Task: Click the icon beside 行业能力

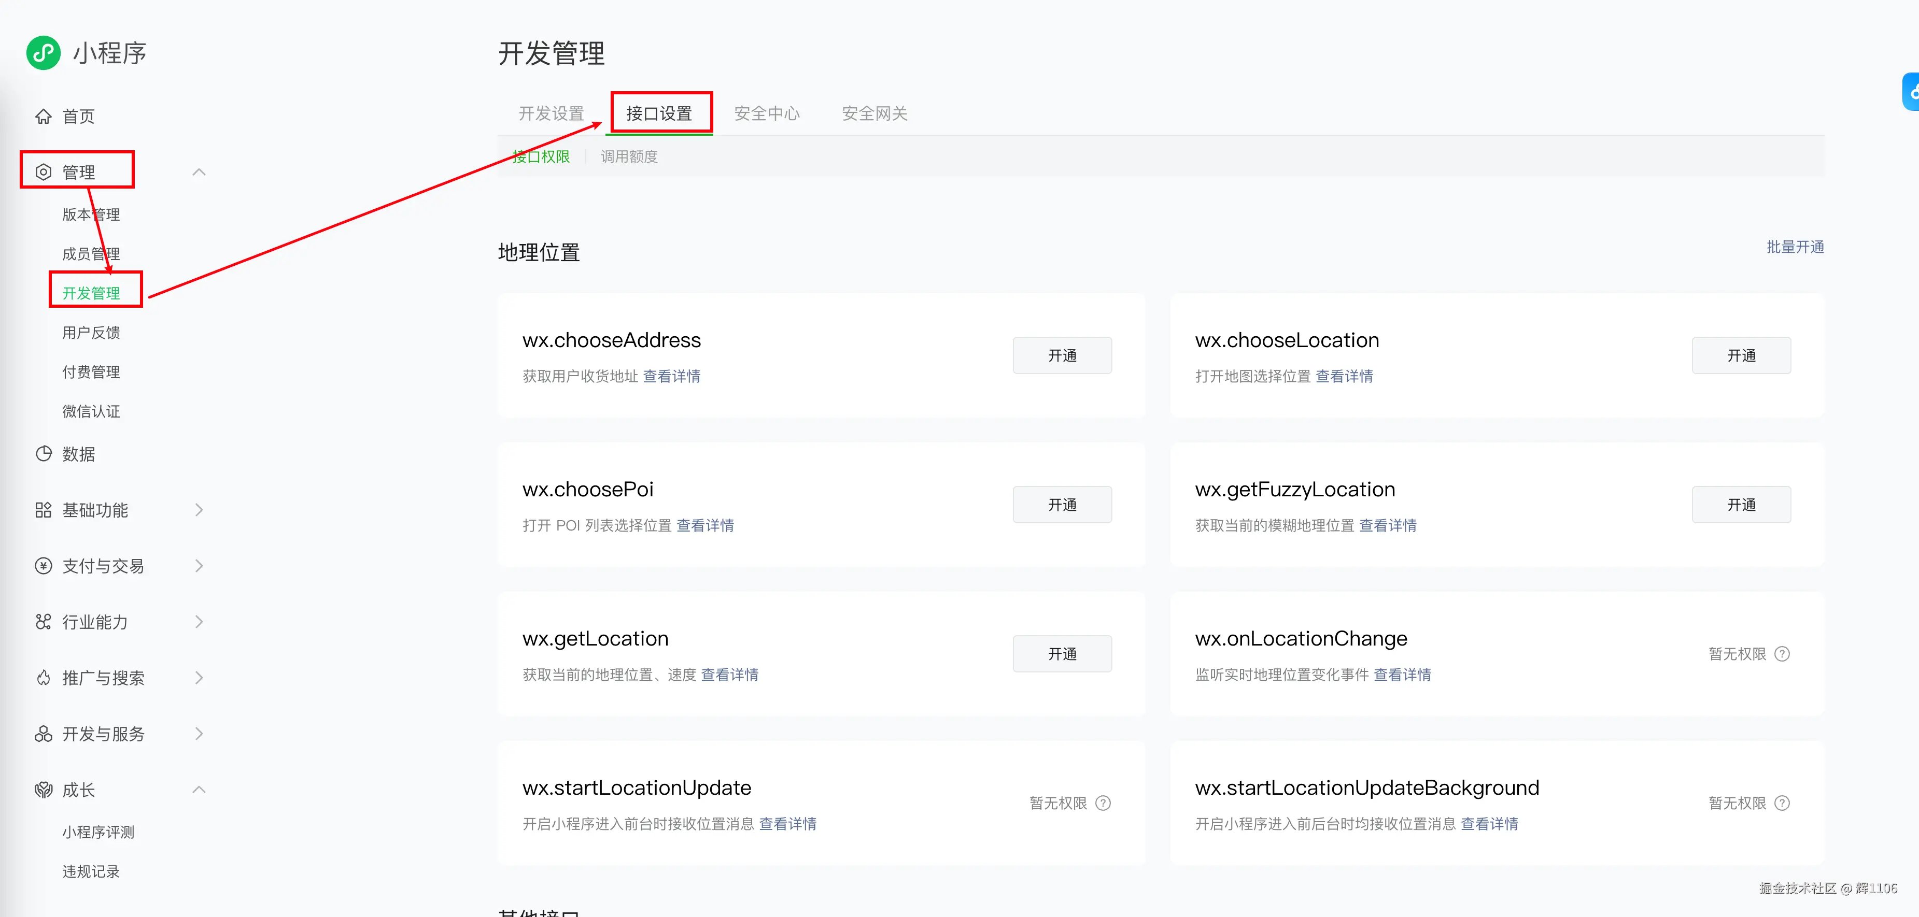Action: point(43,622)
